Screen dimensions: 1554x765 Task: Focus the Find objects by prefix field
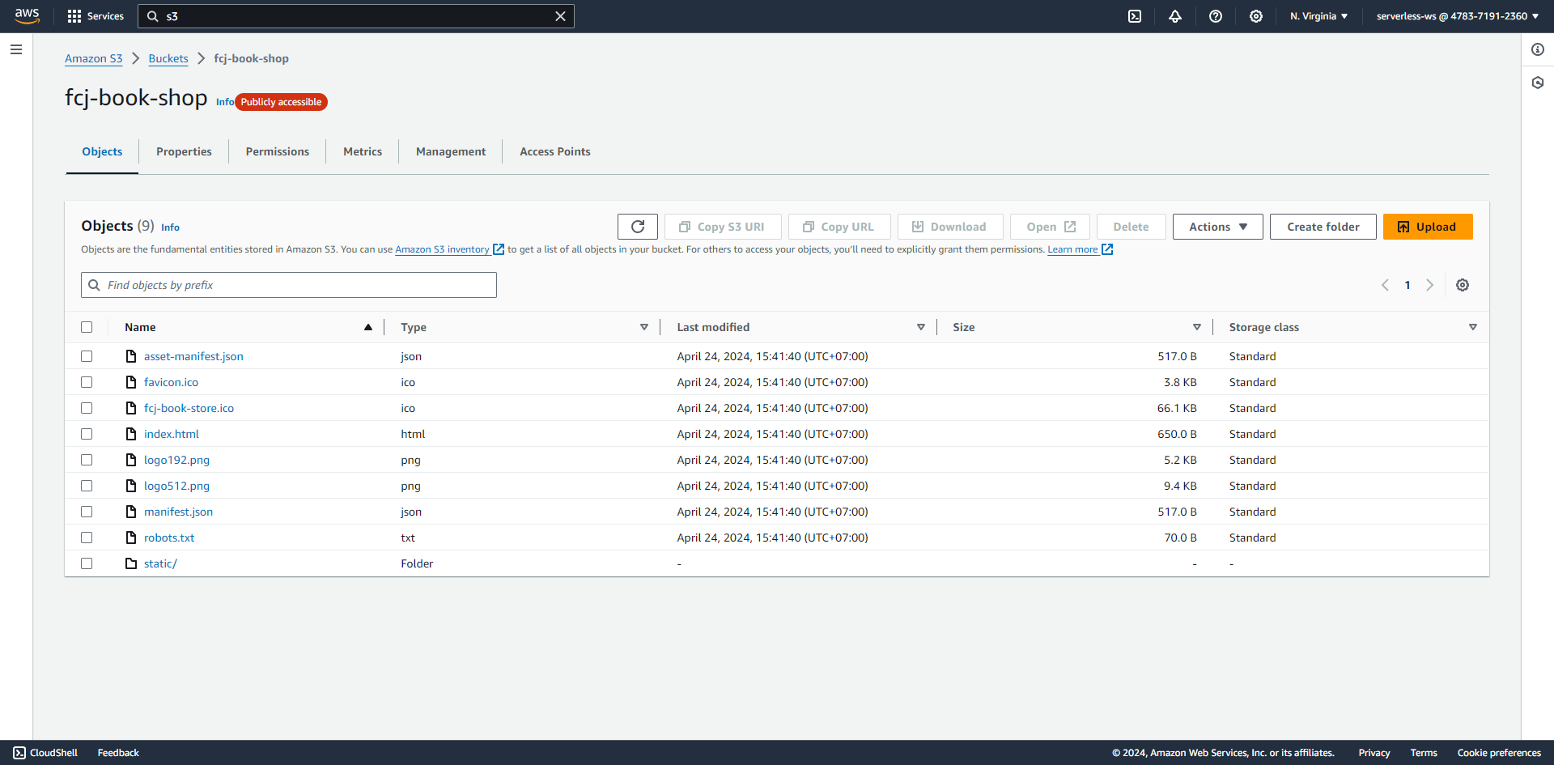tap(289, 285)
